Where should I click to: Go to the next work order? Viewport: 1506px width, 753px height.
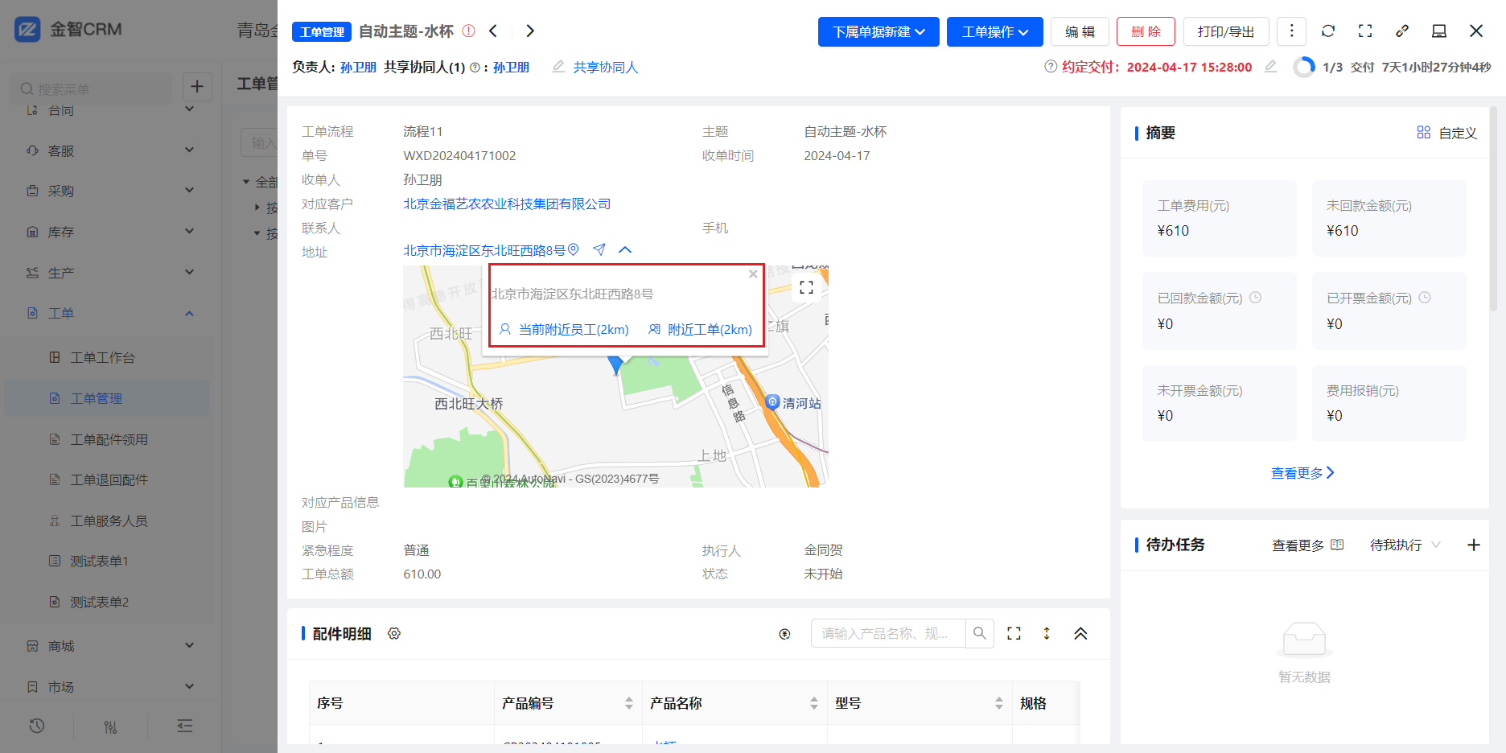(530, 31)
